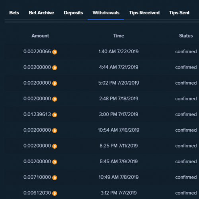This screenshot has height=199, width=199.
Task: Click Bitcoin icon beside 0.00220066 amount
Action: 55,52
